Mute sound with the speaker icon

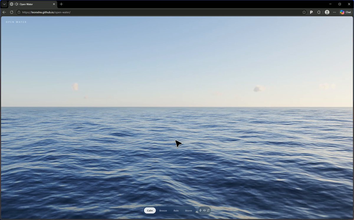pyautogui.click(x=204, y=211)
